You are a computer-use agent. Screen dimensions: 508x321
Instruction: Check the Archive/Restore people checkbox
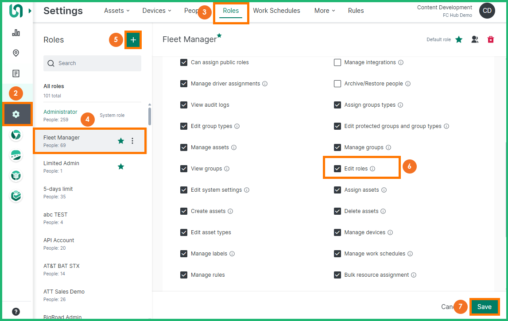(x=337, y=84)
